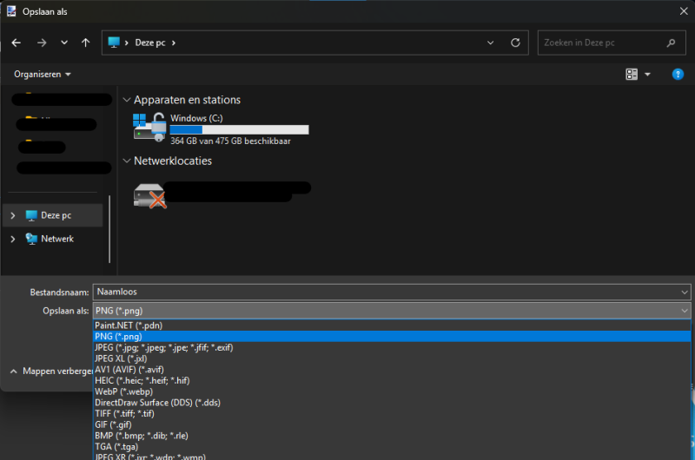This screenshot has height=460, width=695.
Task: Choose TGA (*.tga) format
Action: coord(392,447)
